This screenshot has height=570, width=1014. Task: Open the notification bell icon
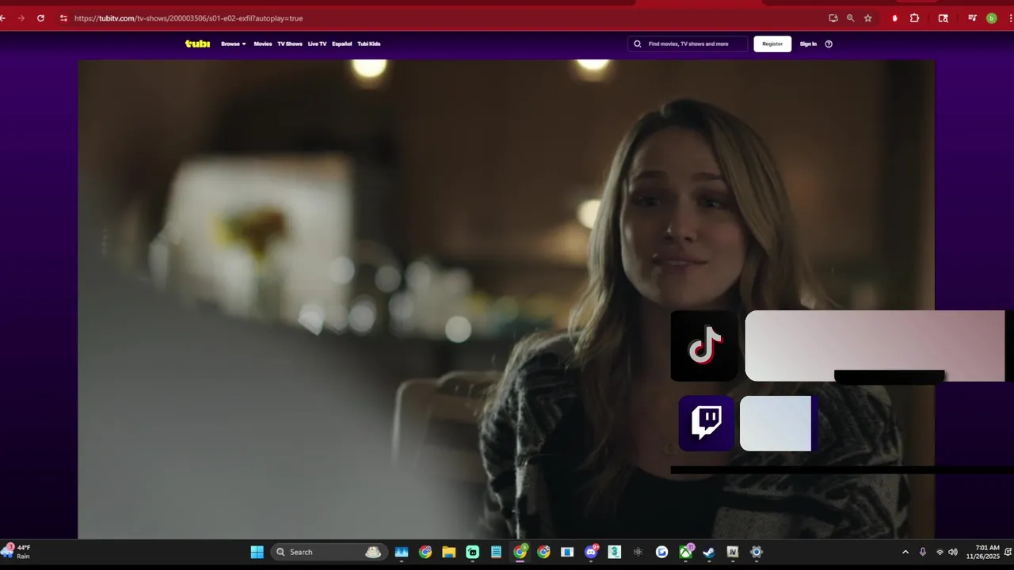point(1008,552)
